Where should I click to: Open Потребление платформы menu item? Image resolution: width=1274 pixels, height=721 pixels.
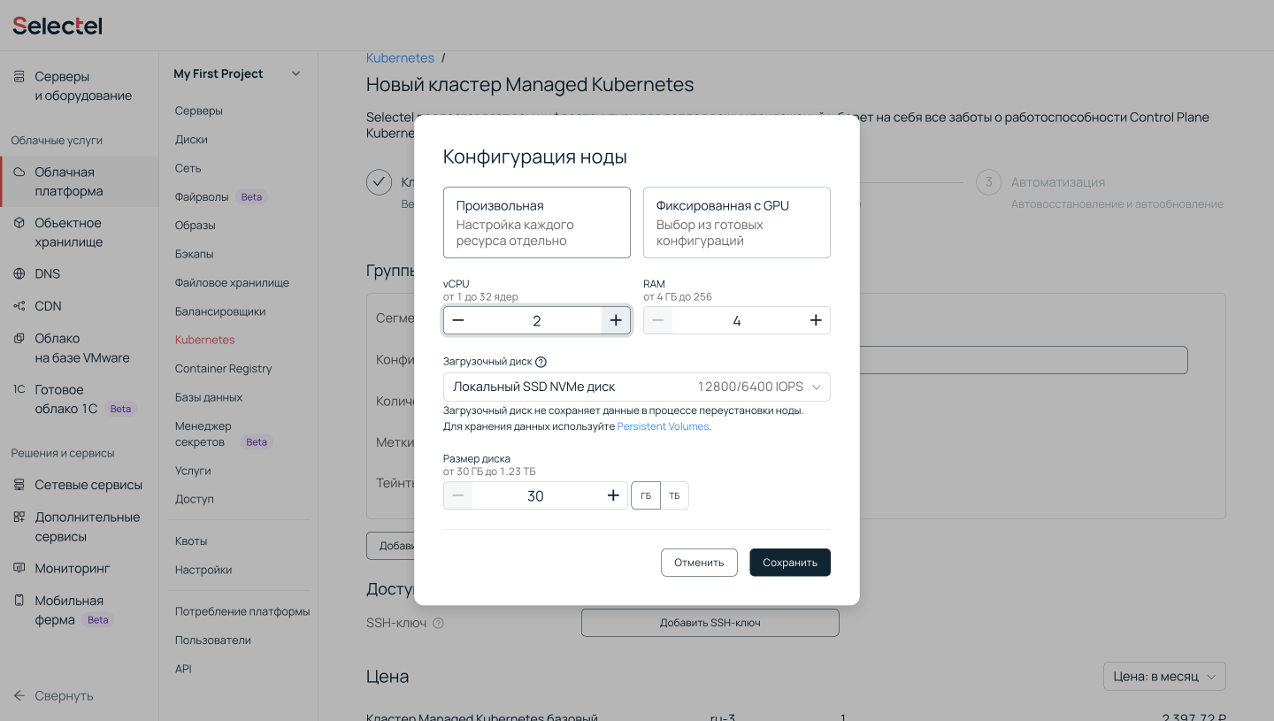tap(242, 611)
